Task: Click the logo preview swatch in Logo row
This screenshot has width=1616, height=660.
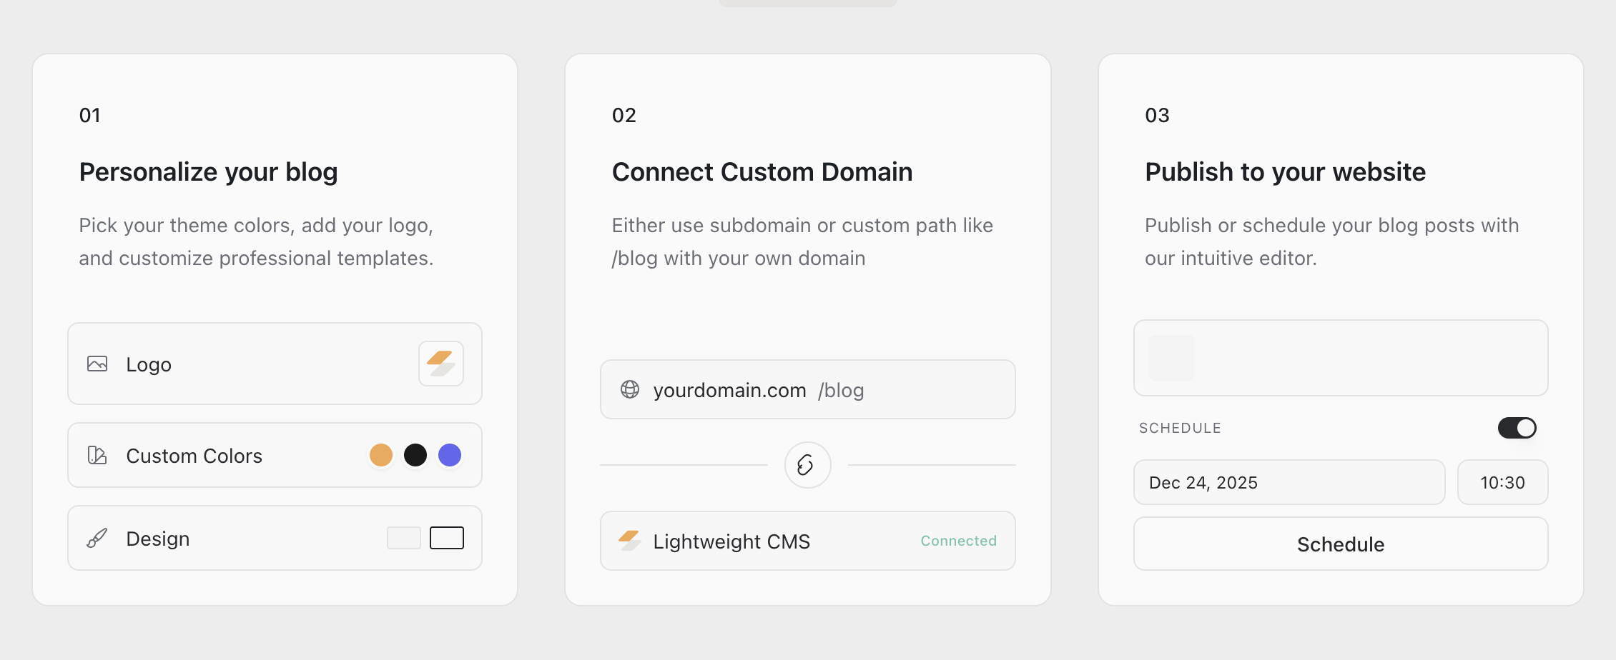Action: [x=440, y=363]
